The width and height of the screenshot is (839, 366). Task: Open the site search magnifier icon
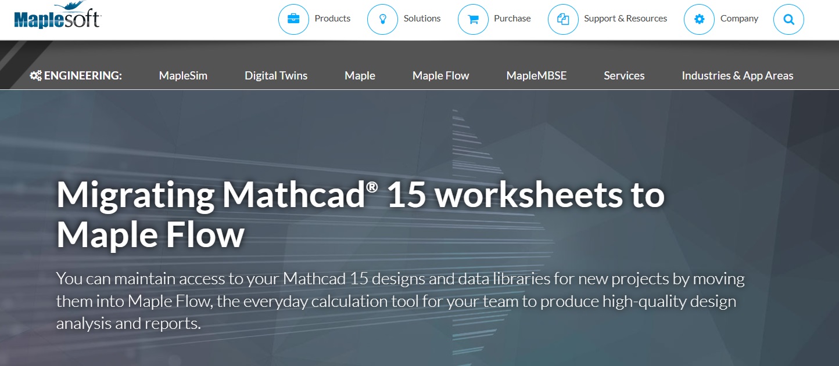[x=788, y=19]
